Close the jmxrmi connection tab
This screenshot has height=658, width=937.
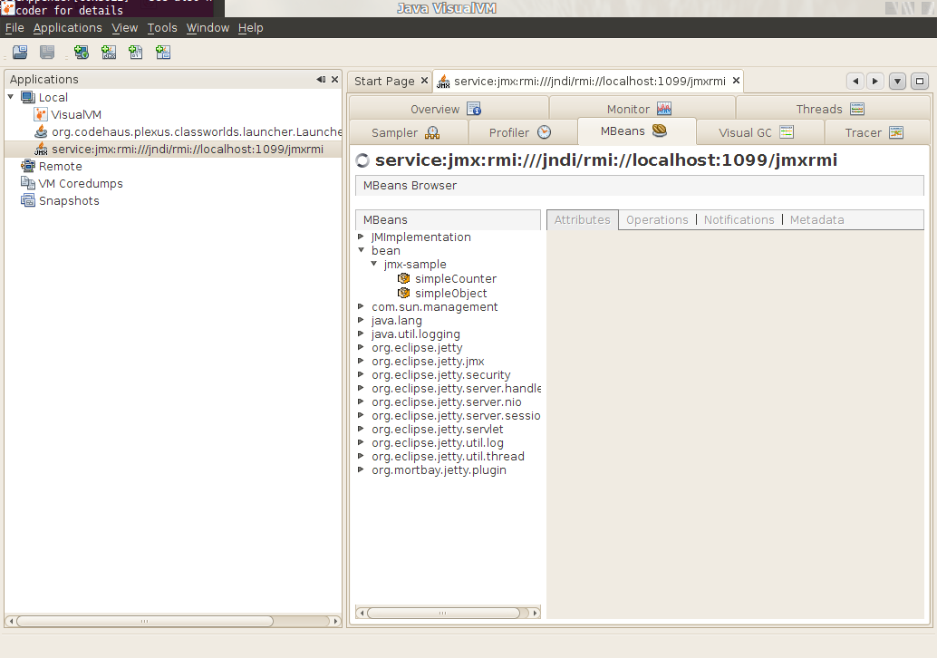pos(736,81)
